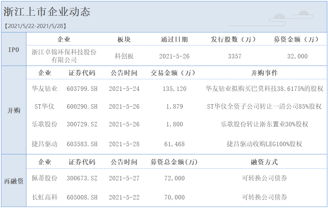Click the amount 70,000
The width and height of the screenshot is (328, 208).
[x=175, y=197]
